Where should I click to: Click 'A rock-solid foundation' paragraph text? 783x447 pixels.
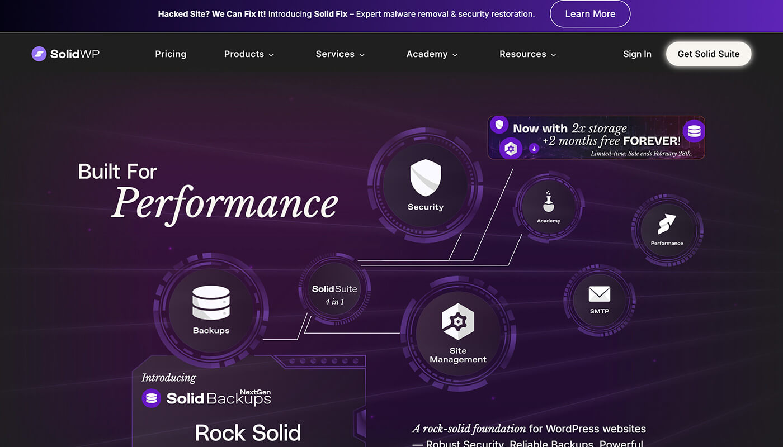point(469,429)
